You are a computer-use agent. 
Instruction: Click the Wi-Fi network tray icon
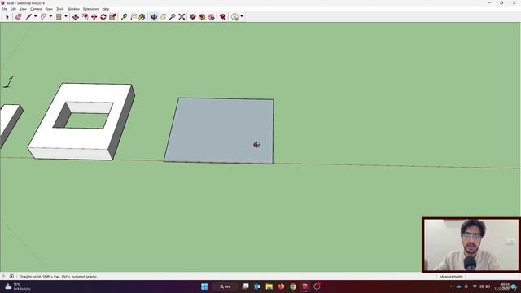pos(475,286)
